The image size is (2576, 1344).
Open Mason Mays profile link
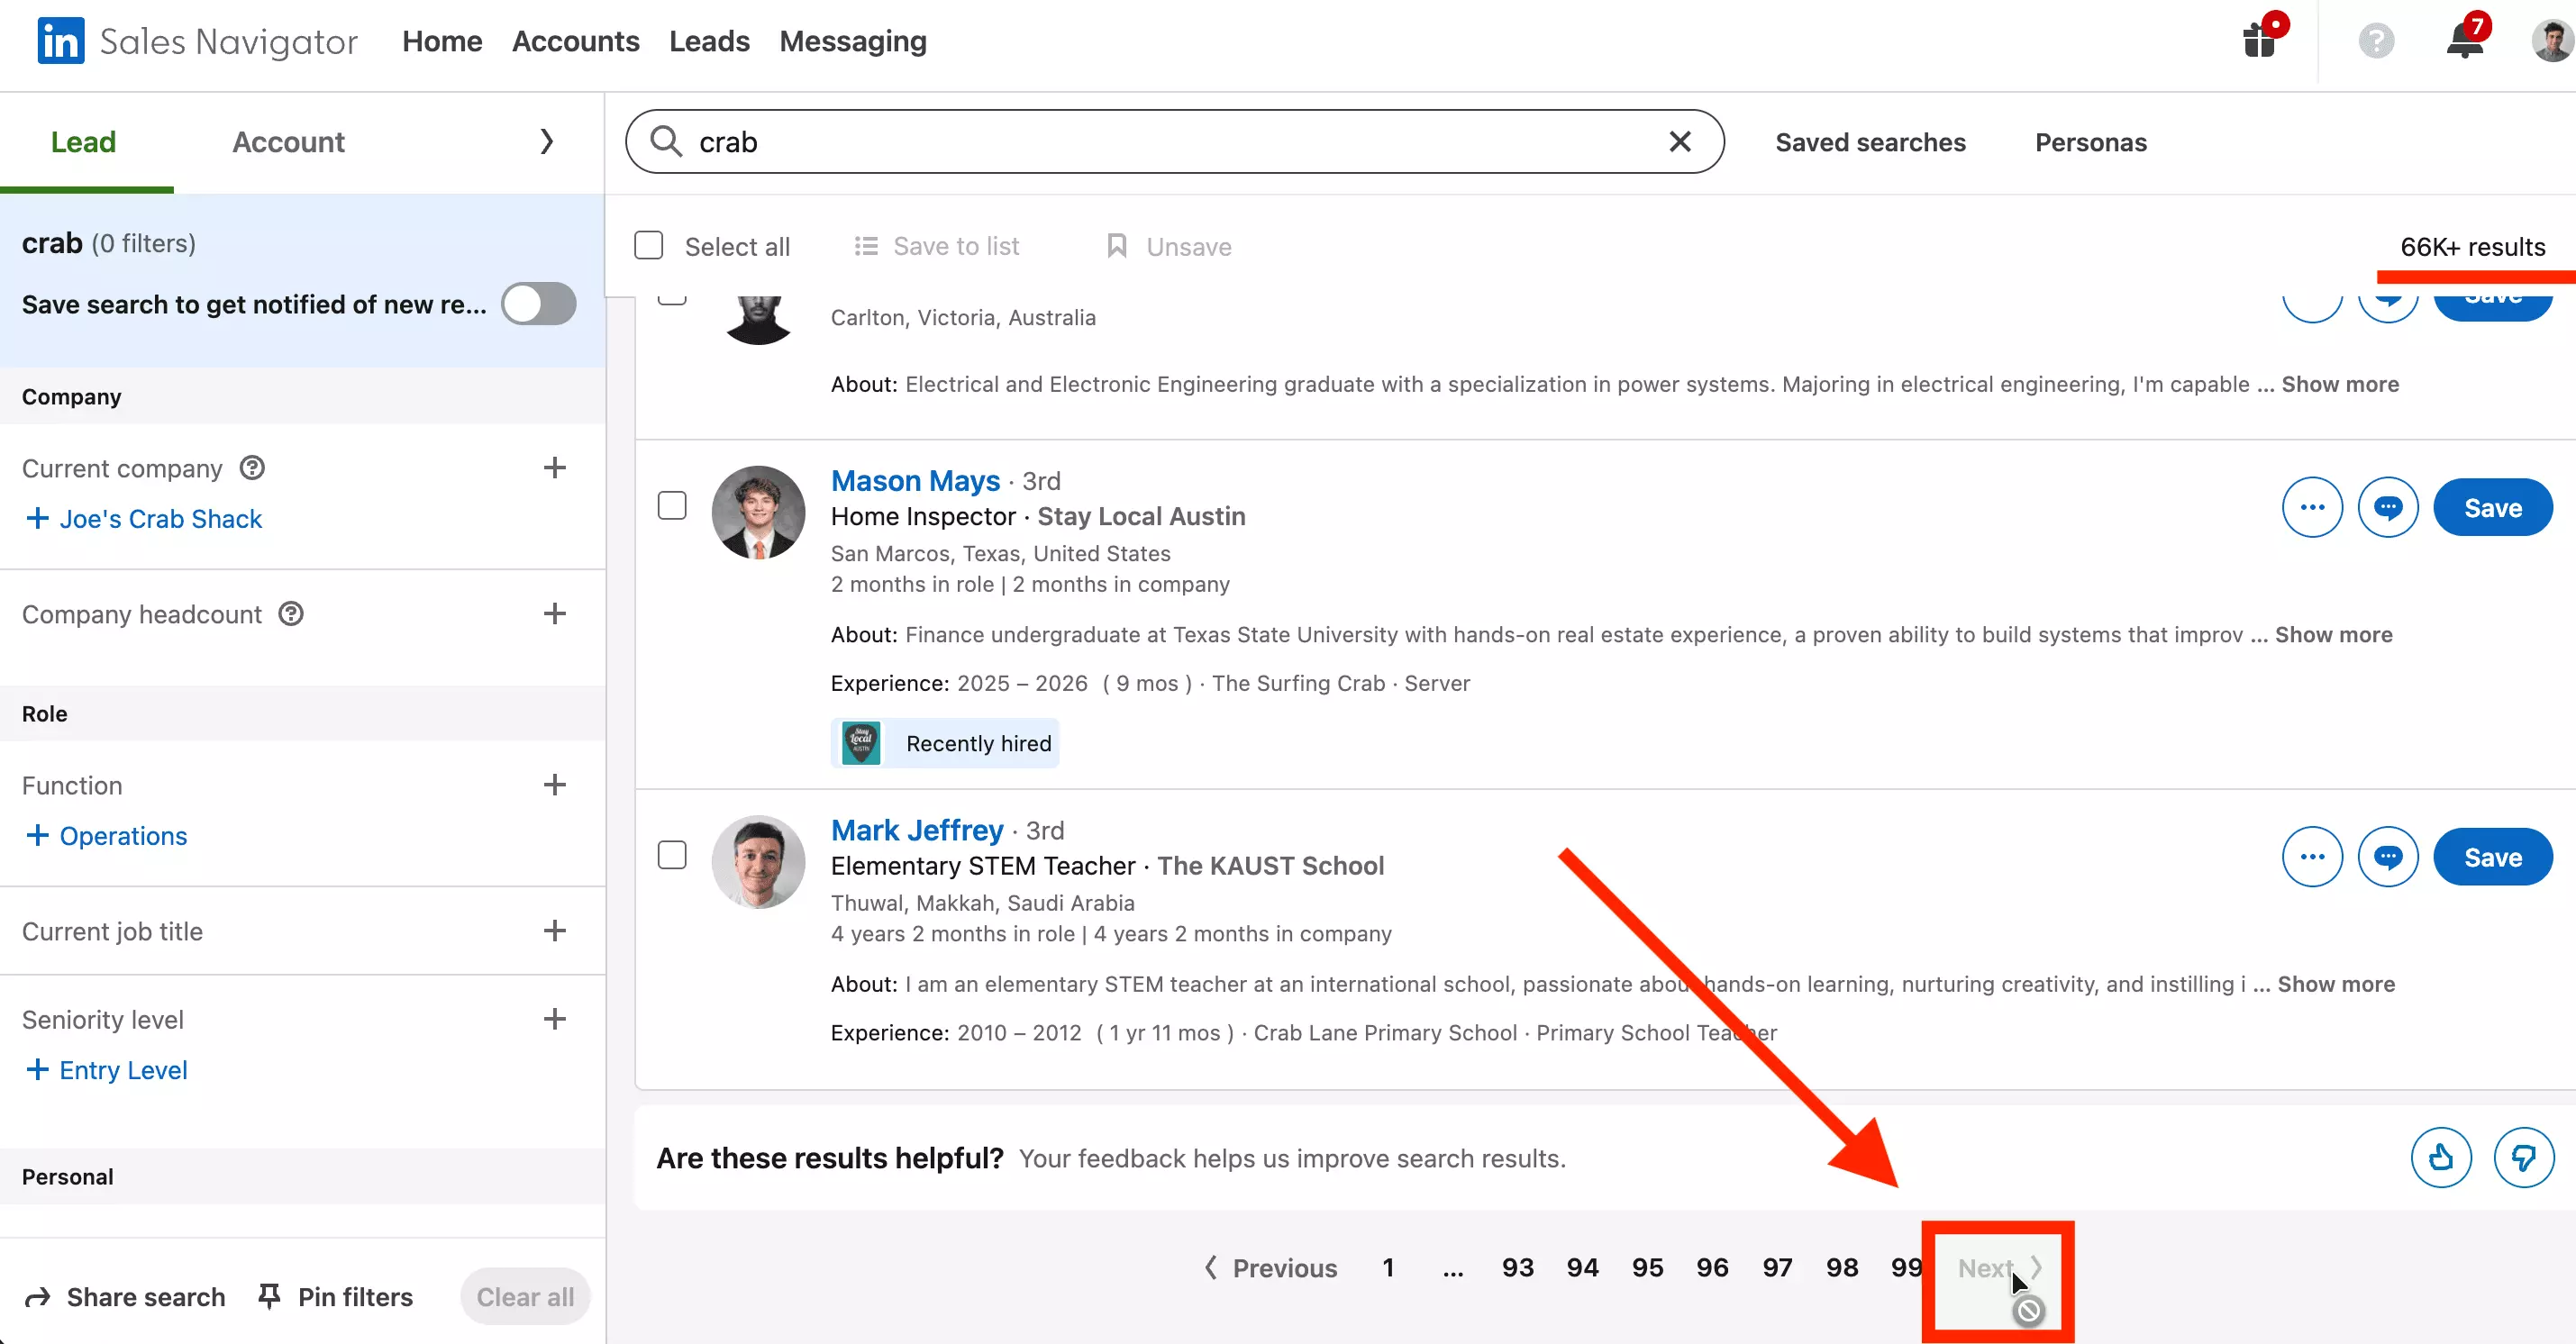pos(915,481)
